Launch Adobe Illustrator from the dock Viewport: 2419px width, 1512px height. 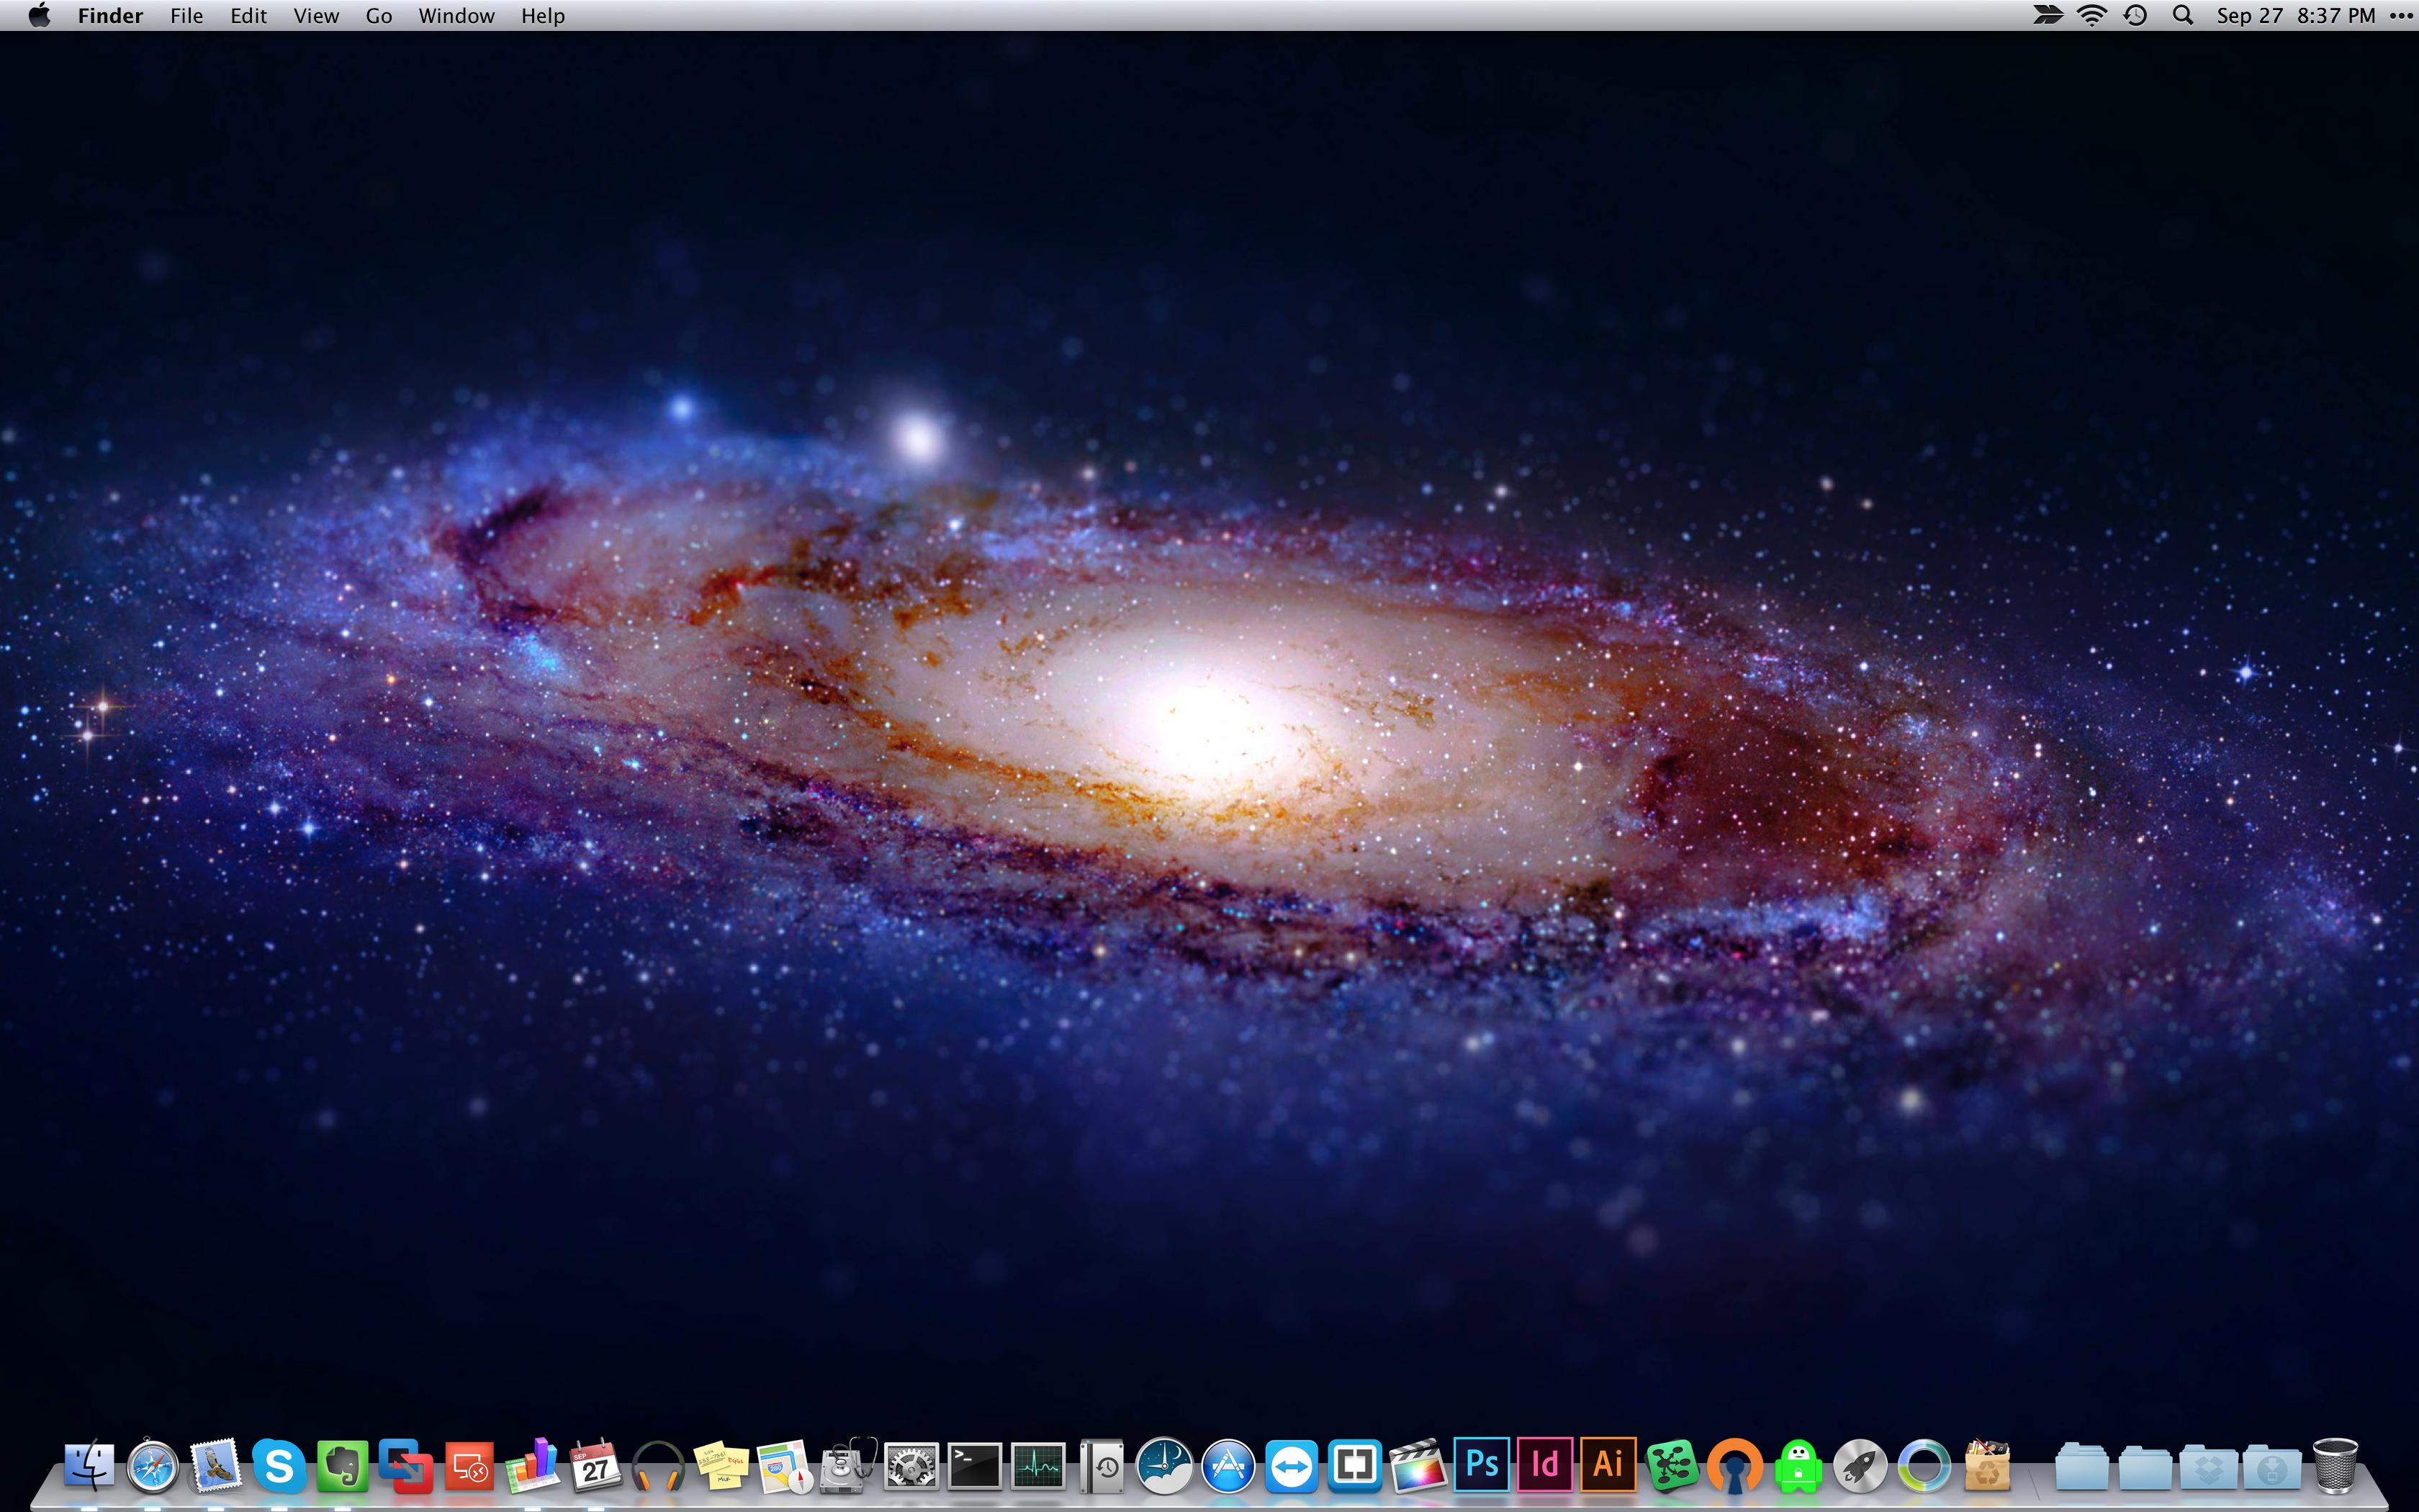pyautogui.click(x=1608, y=1465)
